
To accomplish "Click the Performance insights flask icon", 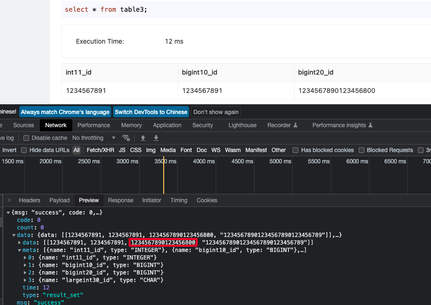I will coord(371,125).
